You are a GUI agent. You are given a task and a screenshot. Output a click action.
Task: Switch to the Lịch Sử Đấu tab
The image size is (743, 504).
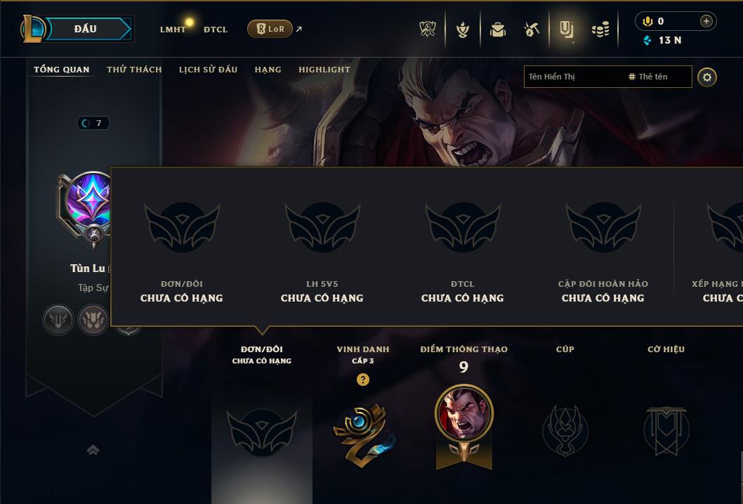pos(208,70)
